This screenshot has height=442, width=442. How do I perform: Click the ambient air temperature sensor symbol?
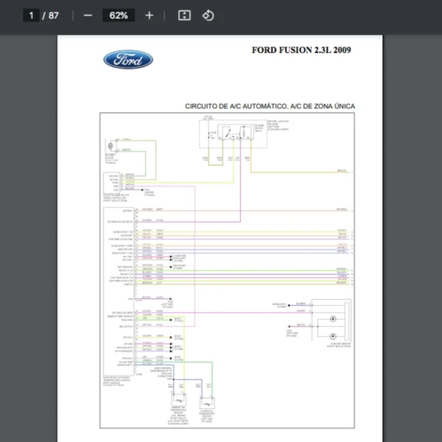click(176, 401)
